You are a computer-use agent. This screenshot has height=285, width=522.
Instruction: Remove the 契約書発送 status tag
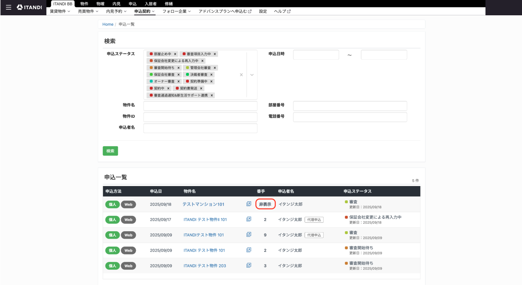click(201, 88)
